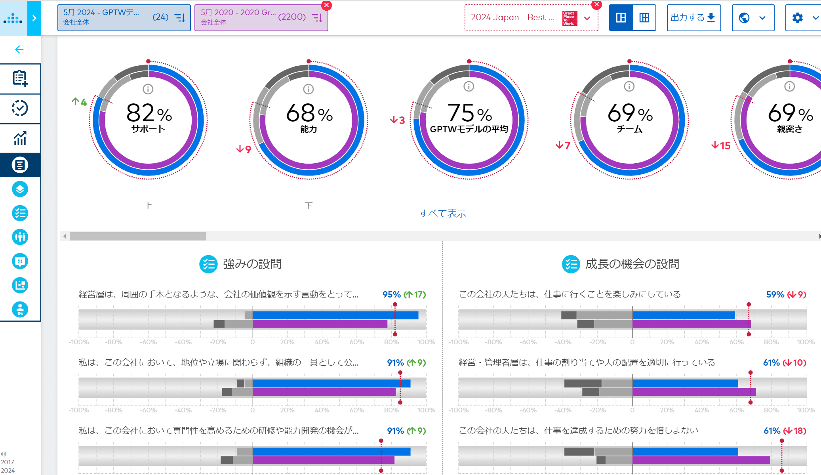Select the layers stack sidebar icon
The image size is (821, 475).
coord(20,189)
